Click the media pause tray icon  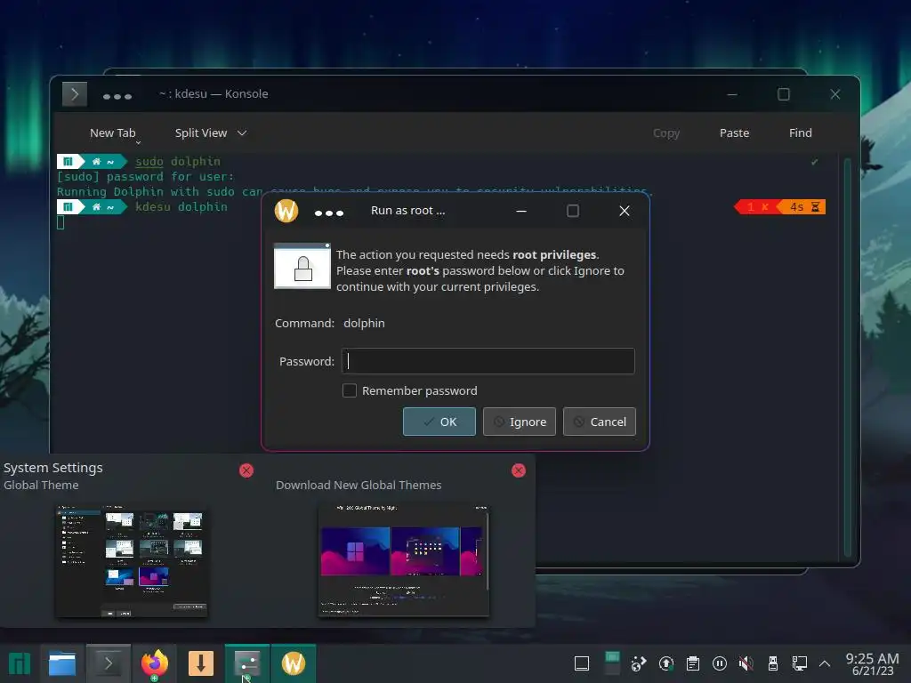pos(719,663)
